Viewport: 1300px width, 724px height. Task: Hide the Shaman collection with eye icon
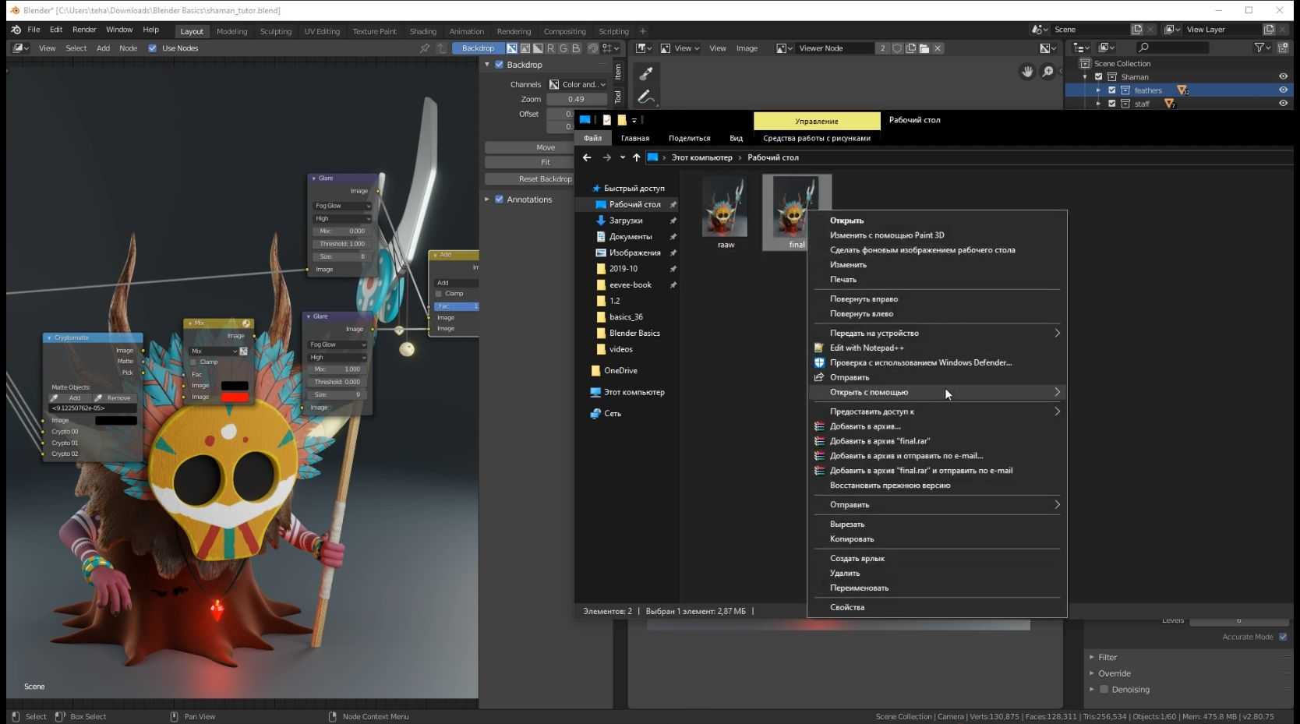pos(1283,76)
